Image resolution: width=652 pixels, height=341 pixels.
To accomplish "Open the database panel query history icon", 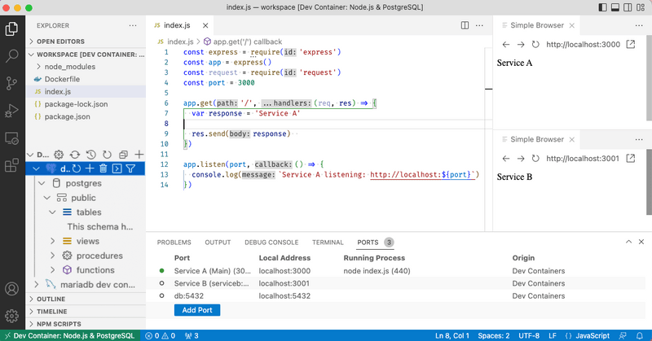I will pyautogui.click(x=91, y=155).
